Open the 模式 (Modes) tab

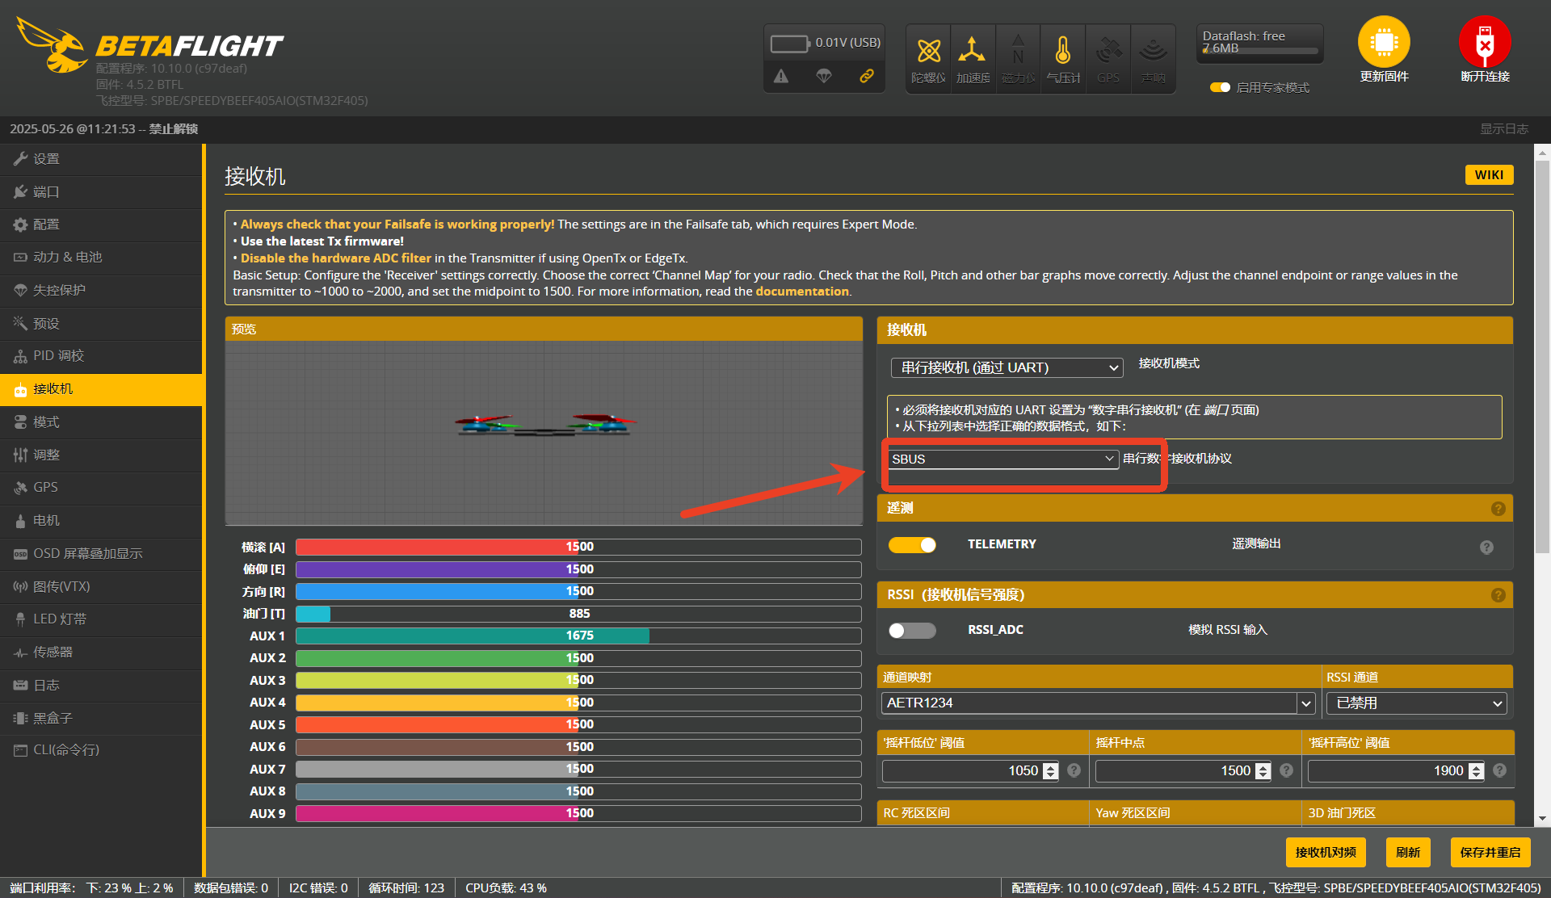[x=101, y=422]
